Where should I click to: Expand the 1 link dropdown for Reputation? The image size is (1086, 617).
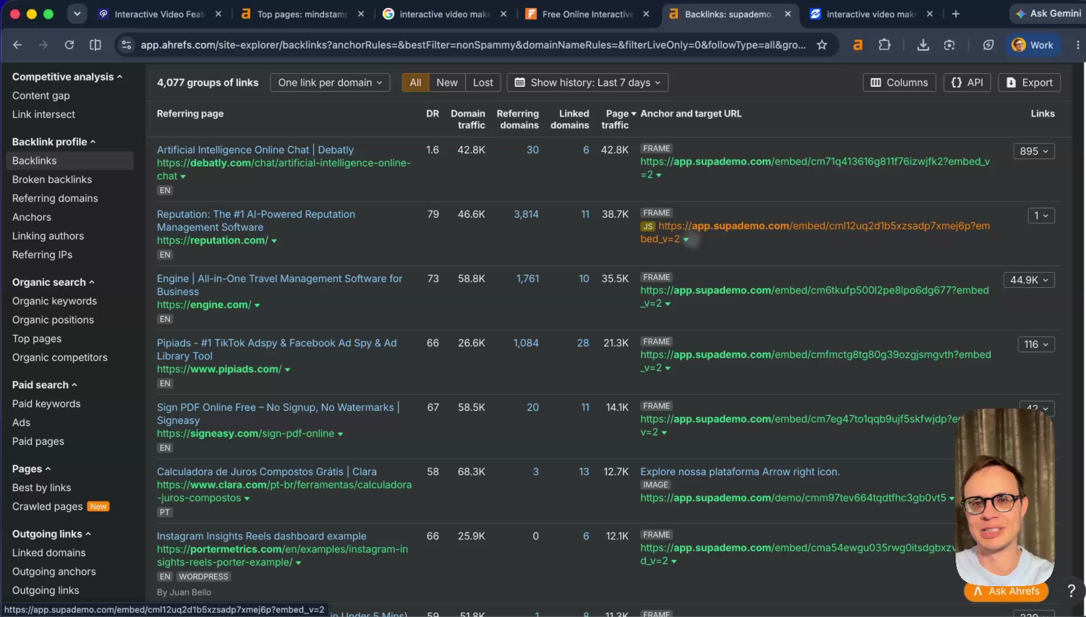click(1041, 215)
